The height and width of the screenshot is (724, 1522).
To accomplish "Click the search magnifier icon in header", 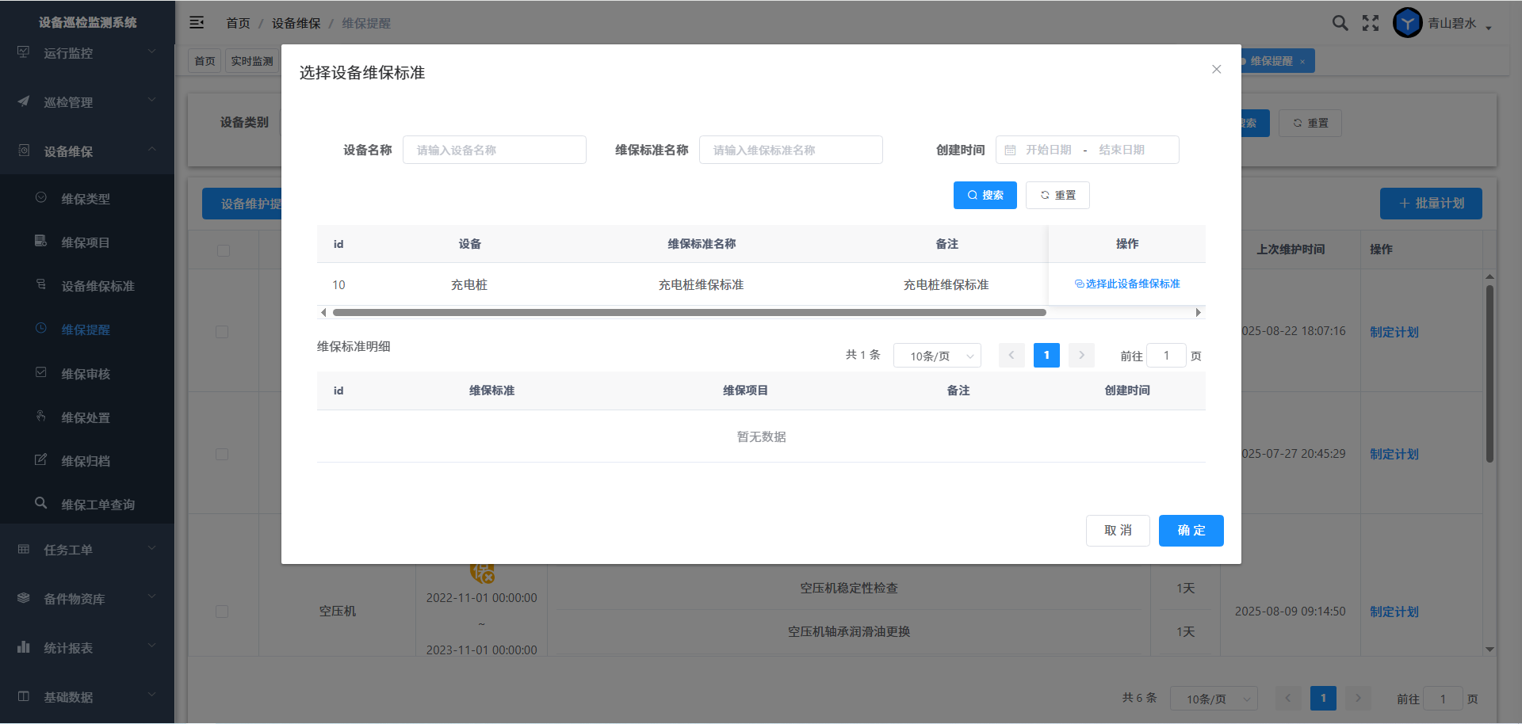I will tap(1340, 23).
